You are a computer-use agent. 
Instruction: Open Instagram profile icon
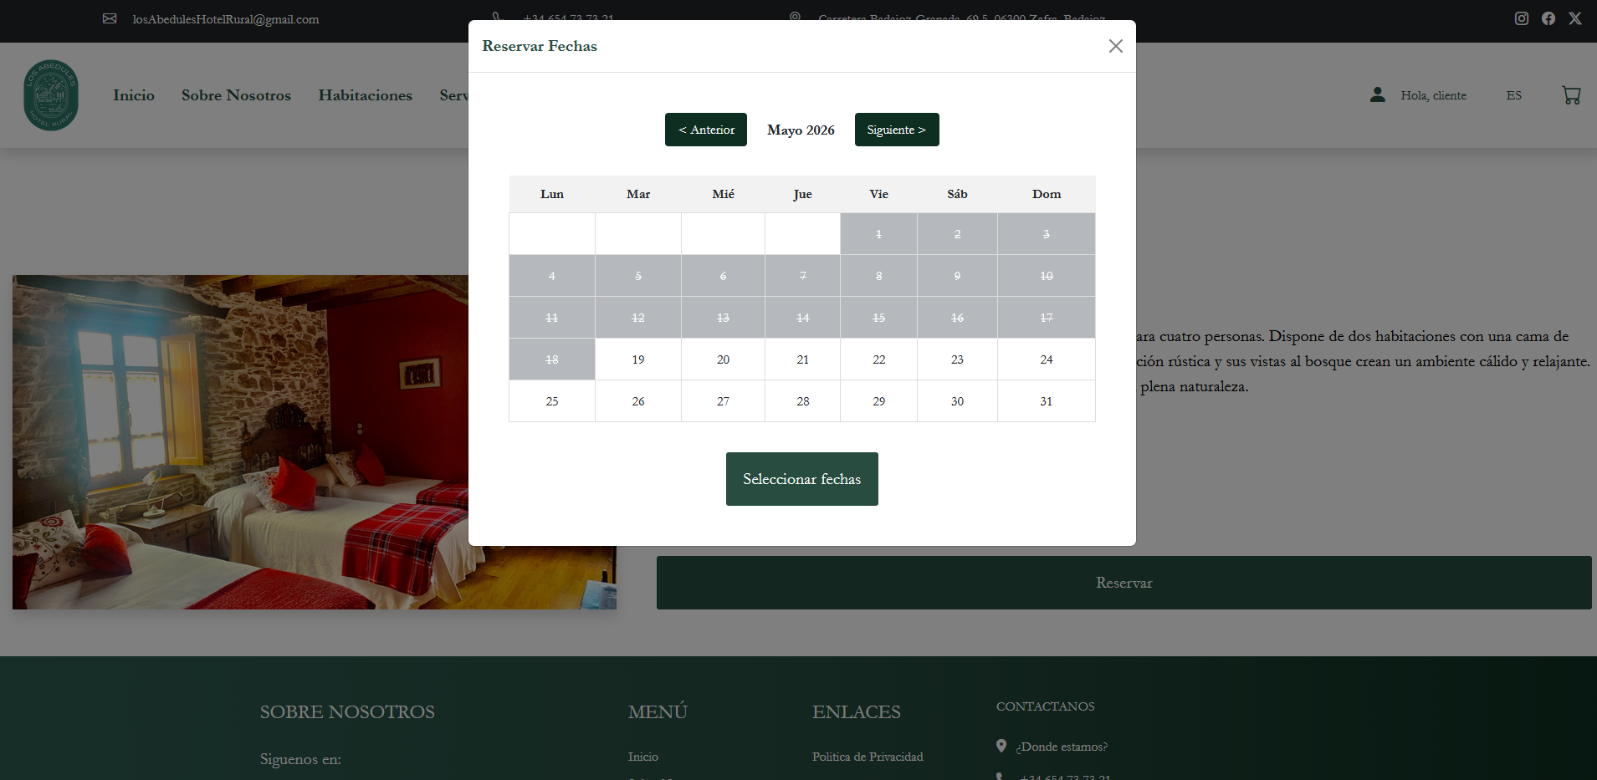coord(1522,18)
